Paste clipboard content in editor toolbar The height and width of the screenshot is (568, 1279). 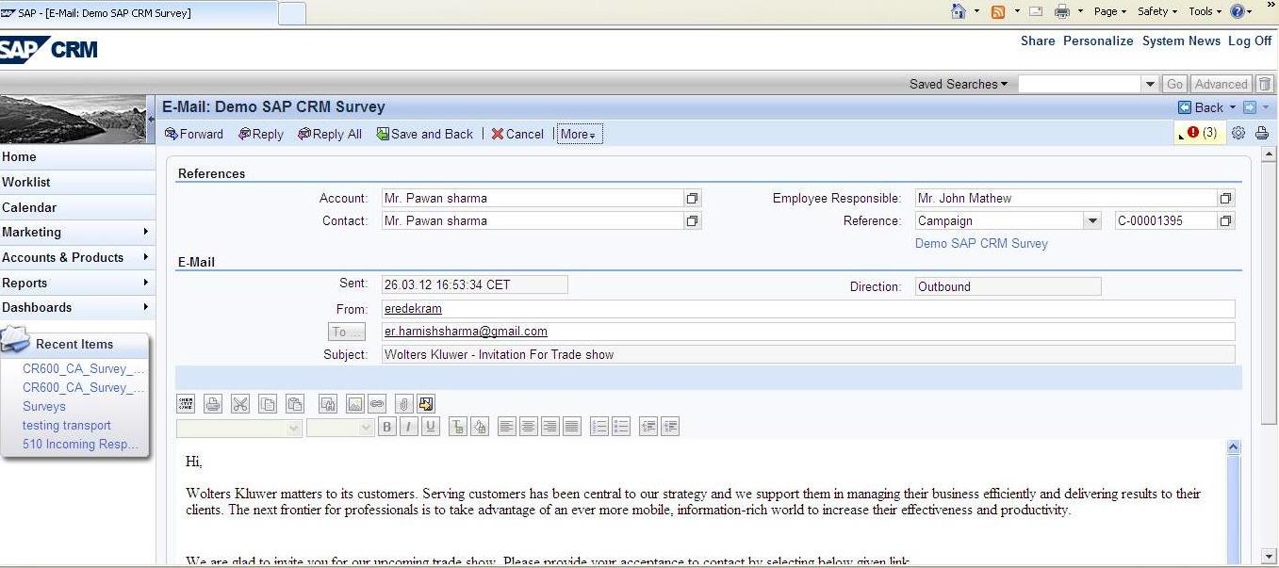pyautogui.click(x=295, y=404)
